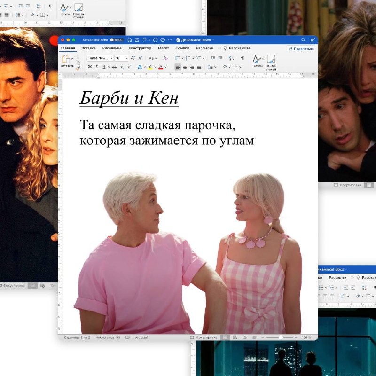Open the Стили gallery in the front window

pyautogui.click(x=258, y=62)
